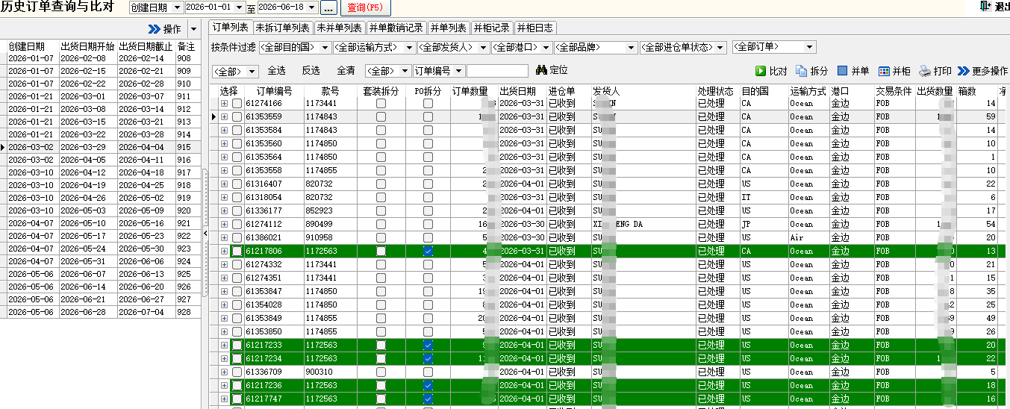1010x409 pixels.
Task: Click the 订单编号 column header
Action: point(274,91)
